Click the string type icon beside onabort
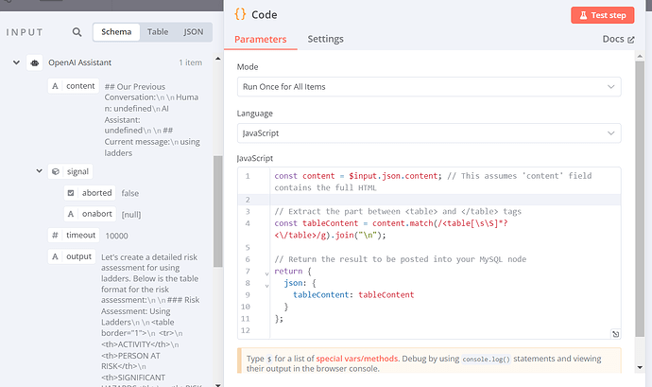This screenshot has width=652, height=387. pos(71,214)
